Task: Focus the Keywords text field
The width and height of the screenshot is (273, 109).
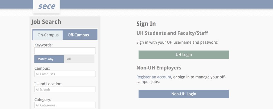Action: point(65,51)
